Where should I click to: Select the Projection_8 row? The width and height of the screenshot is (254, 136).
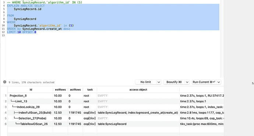tap(116, 96)
